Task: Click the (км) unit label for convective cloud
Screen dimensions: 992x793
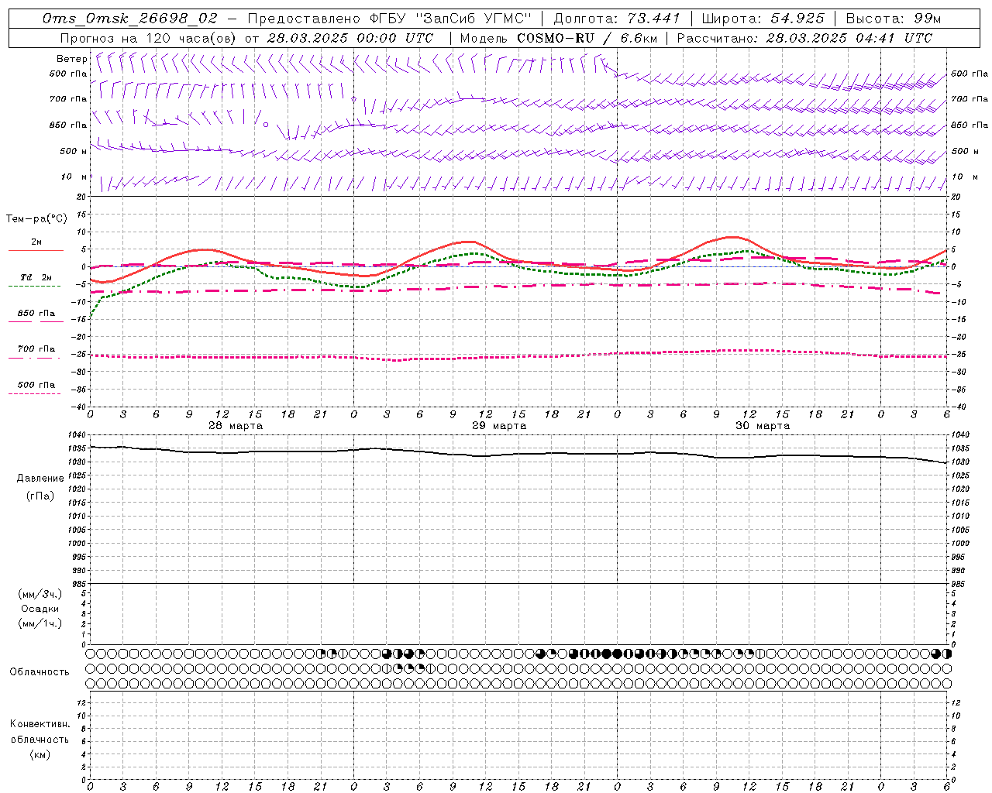Action: 40,754
